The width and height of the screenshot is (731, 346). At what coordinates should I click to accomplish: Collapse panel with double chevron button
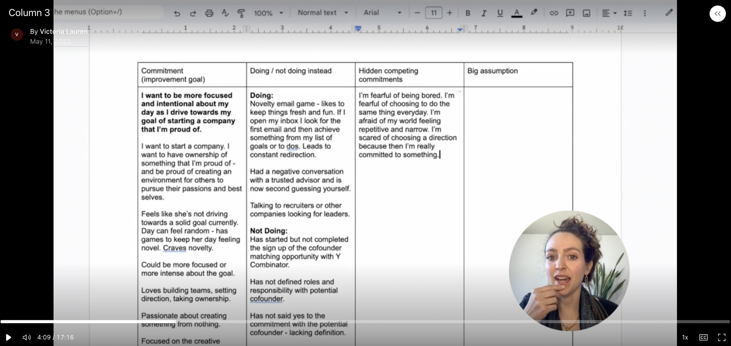(x=718, y=13)
